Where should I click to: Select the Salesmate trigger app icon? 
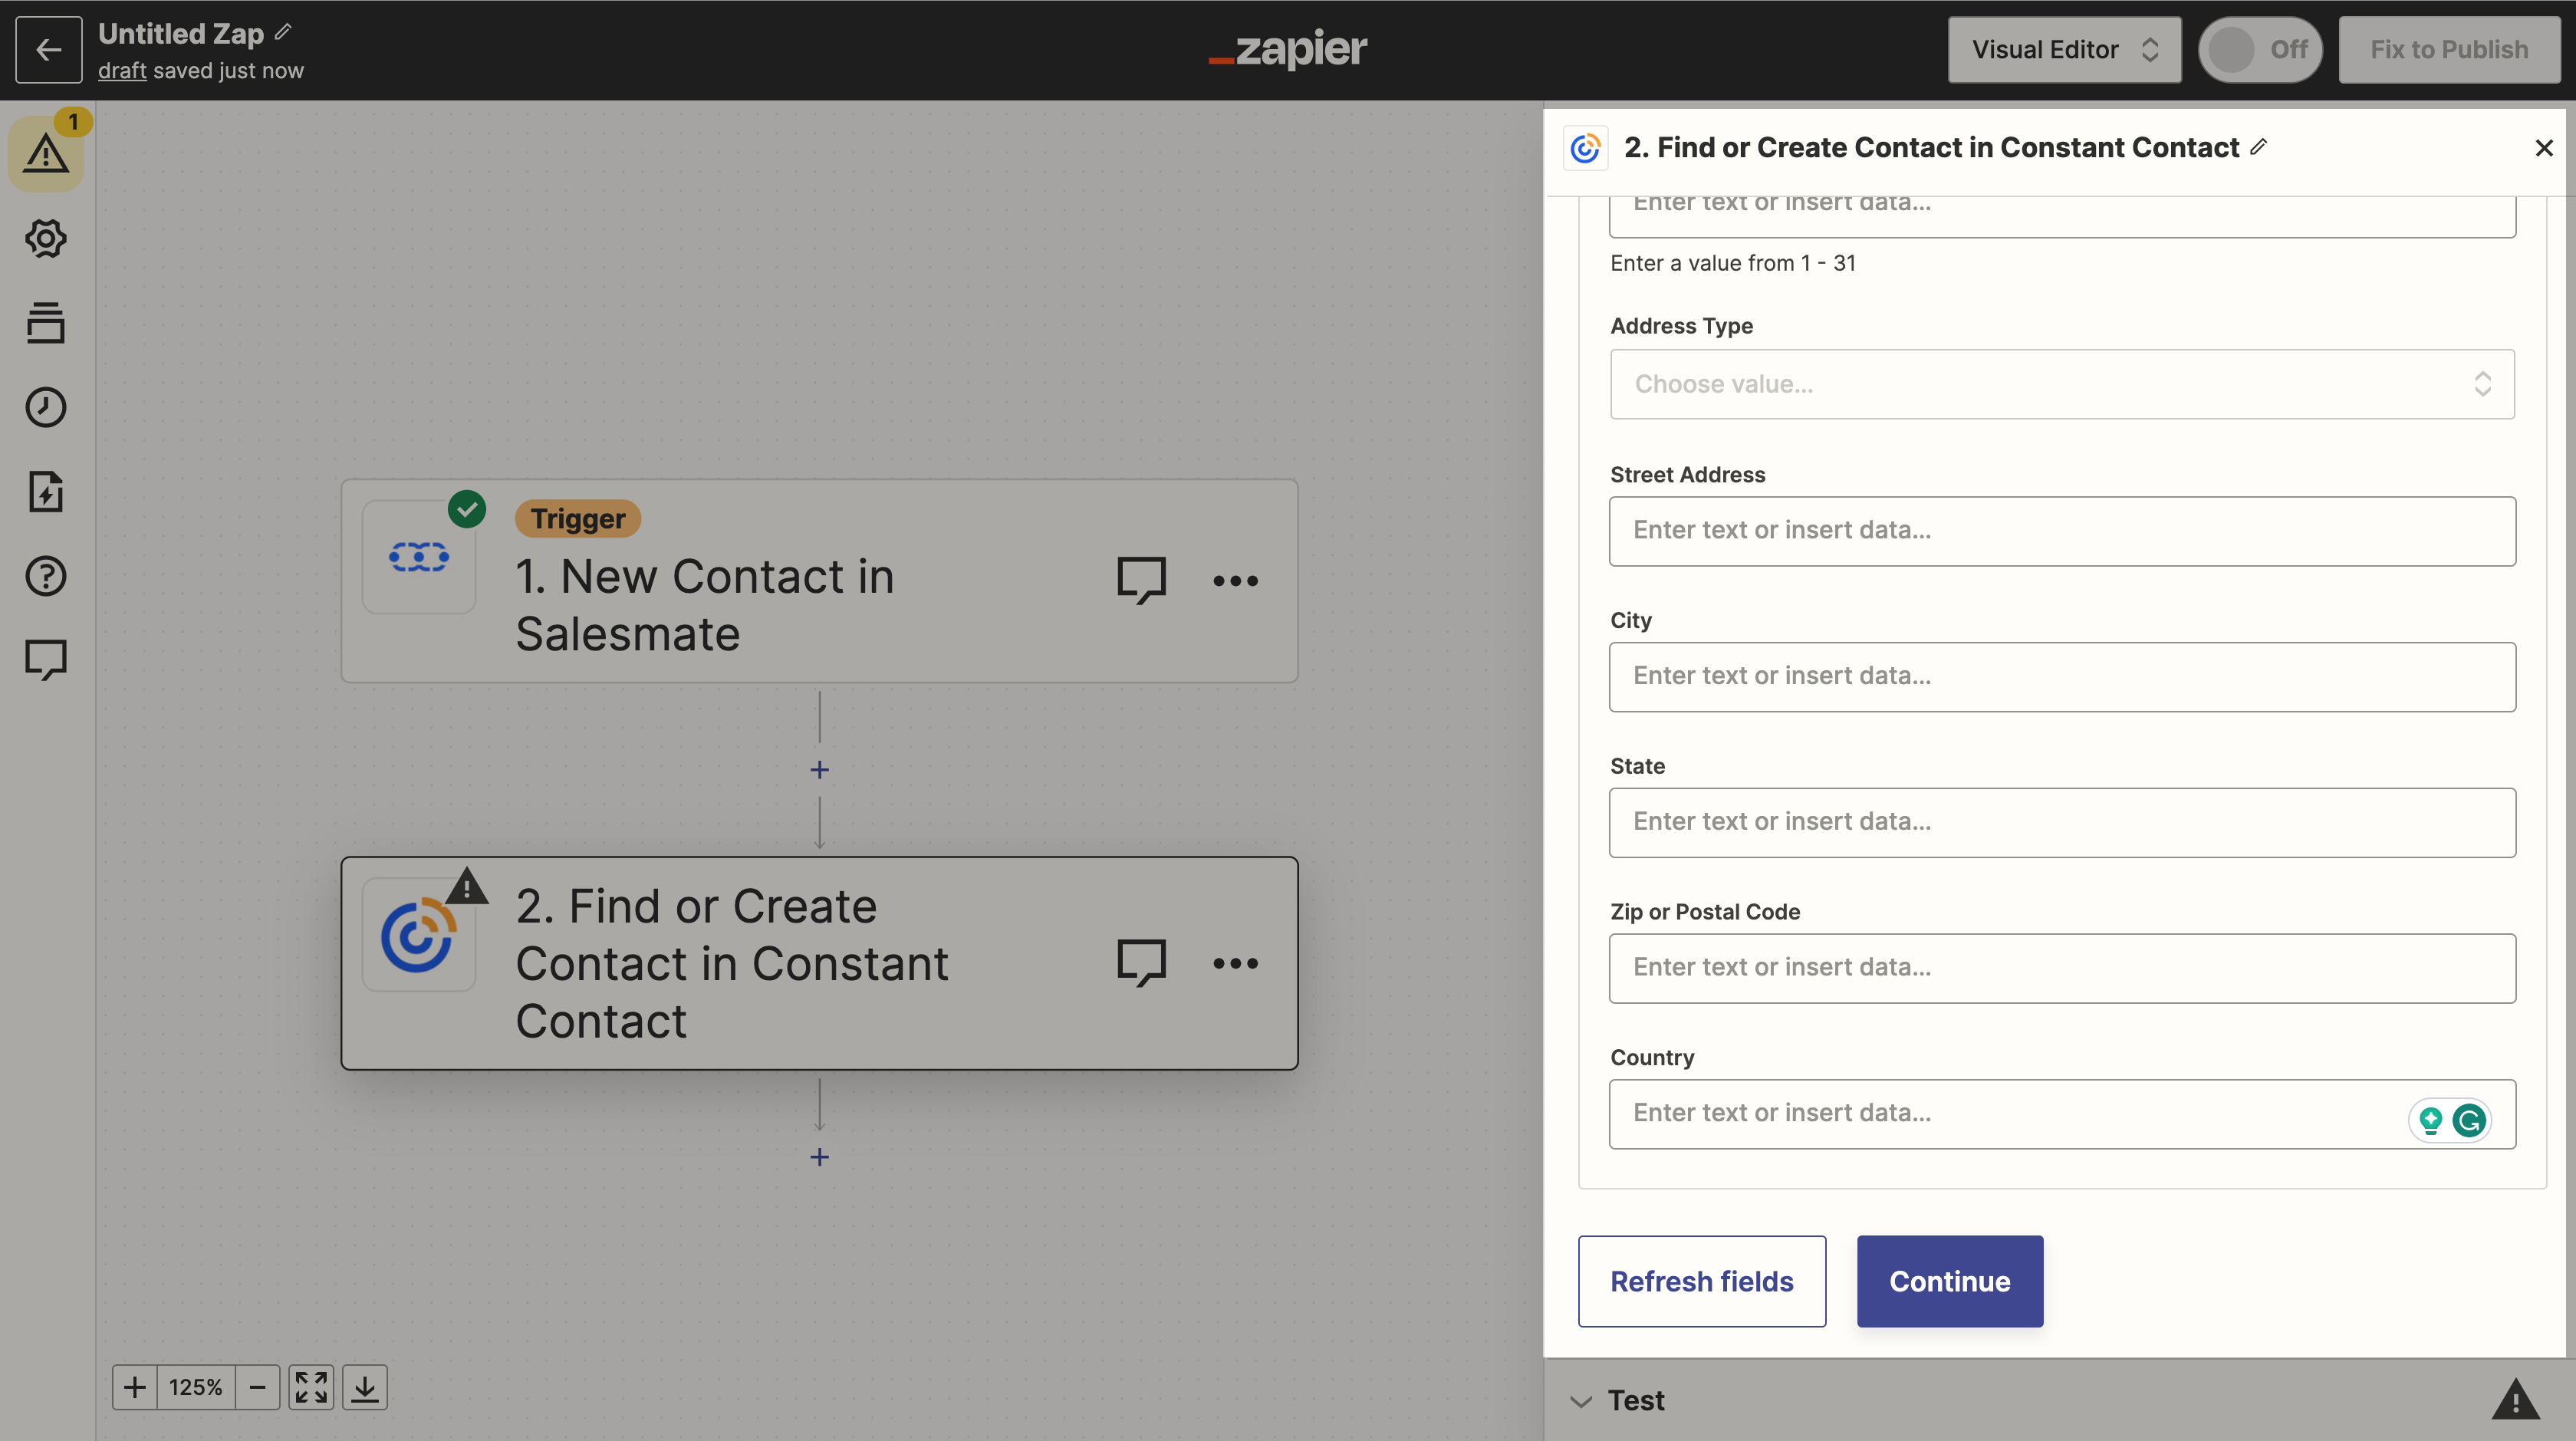pos(418,556)
